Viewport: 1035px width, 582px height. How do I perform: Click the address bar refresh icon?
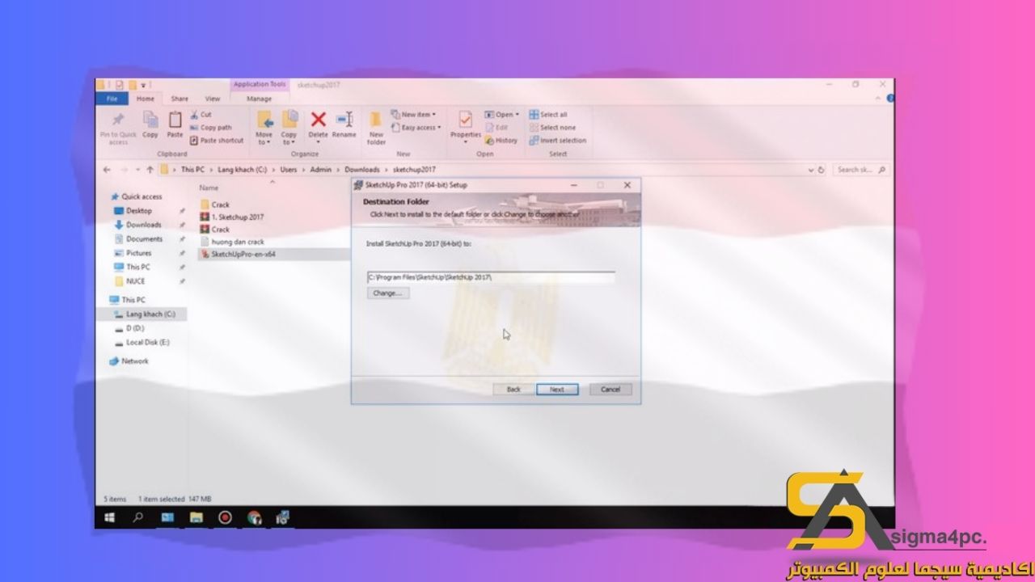(822, 170)
